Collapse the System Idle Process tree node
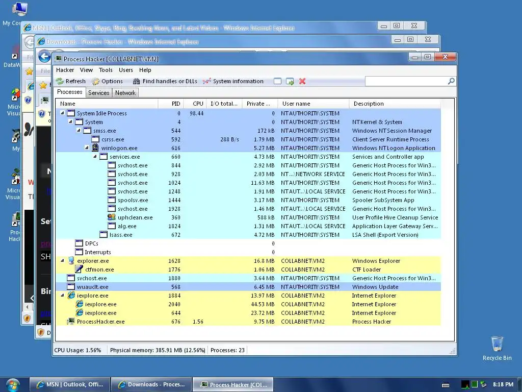The height and width of the screenshot is (392, 522). 62,113
